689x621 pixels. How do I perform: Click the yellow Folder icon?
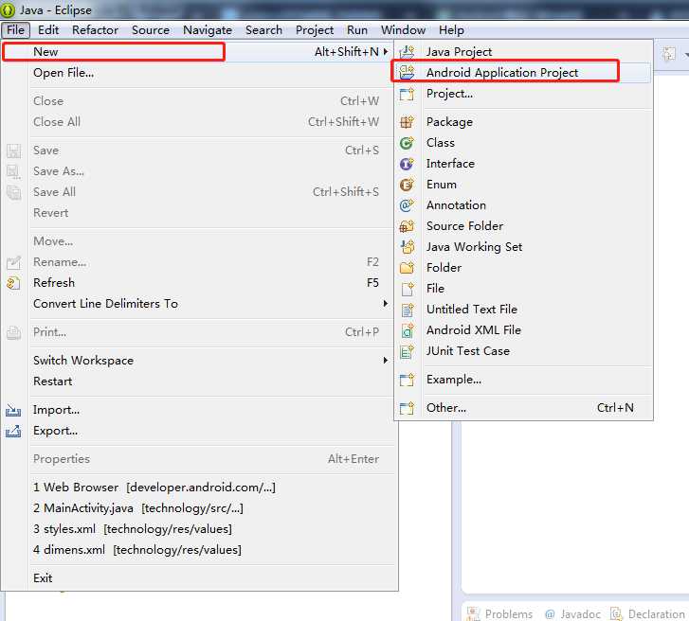407,268
